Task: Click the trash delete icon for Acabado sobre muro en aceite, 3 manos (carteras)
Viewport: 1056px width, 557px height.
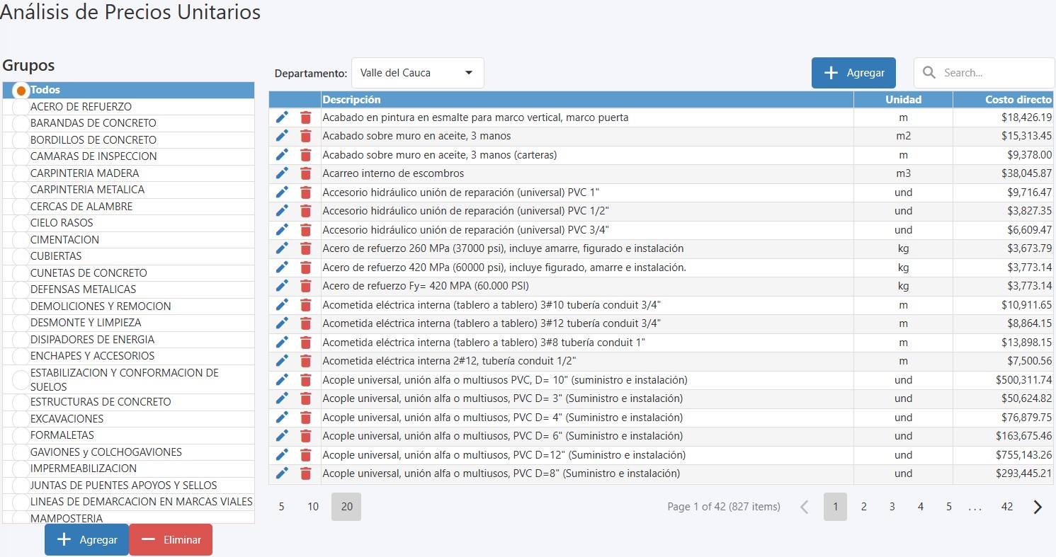Action: pyautogui.click(x=305, y=155)
